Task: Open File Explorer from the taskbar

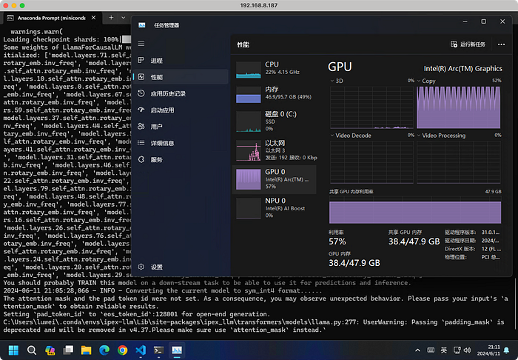Action: click(87, 350)
